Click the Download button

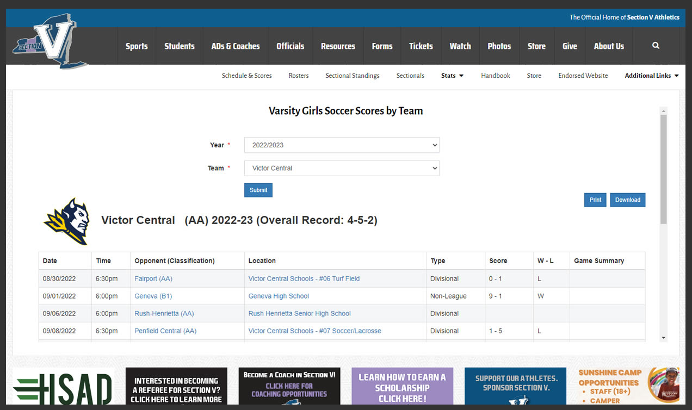[x=628, y=200]
